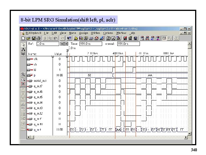The height and width of the screenshot is (155, 206).
Task: Click the Overwrite Low (0) palette icon
Action: [23, 90]
